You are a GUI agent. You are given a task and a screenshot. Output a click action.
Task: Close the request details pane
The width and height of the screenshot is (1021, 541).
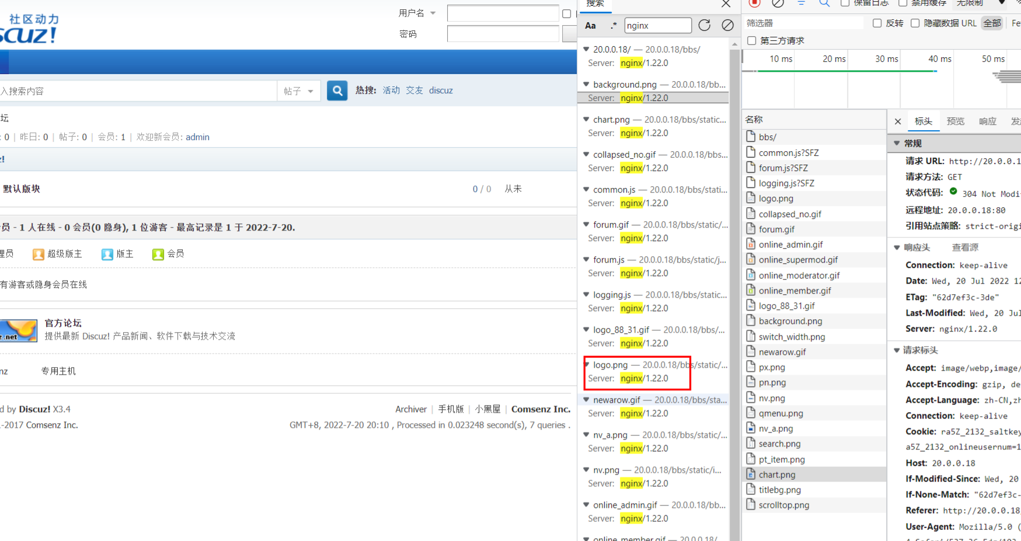coord(898,121)
